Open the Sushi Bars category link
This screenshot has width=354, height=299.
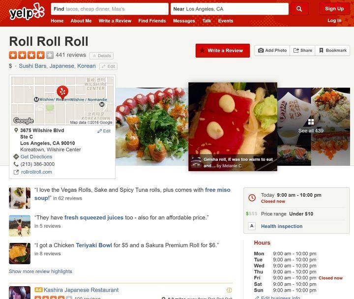tap(33, 66)
